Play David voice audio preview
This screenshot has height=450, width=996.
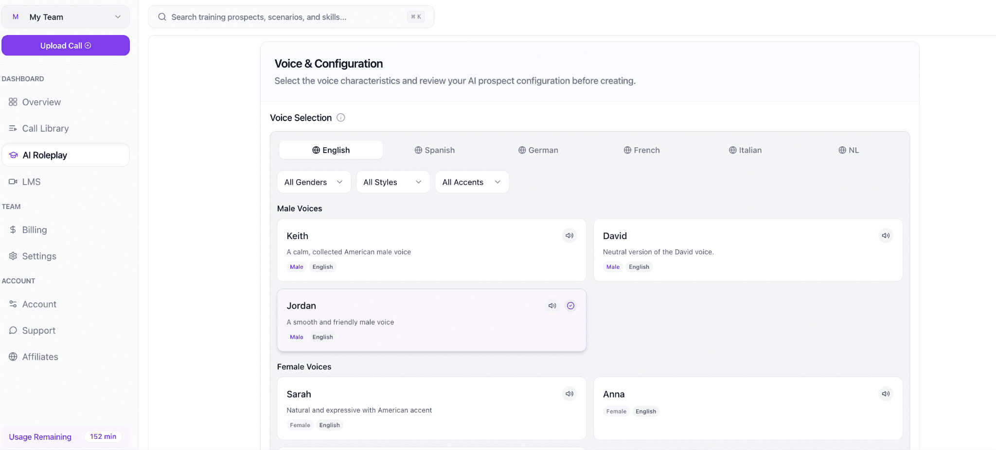(x=886, y=236)
